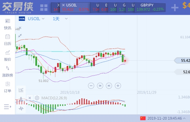Click the 51.002 low price annotation
This screenshot has width=190, height=122.
44,81
